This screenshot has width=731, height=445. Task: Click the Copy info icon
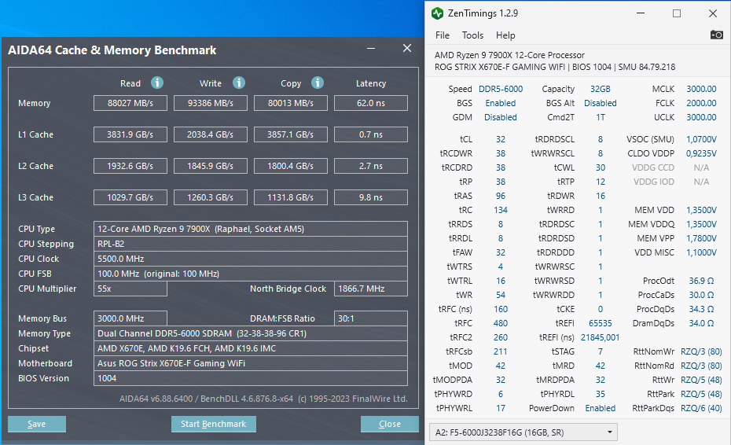pos(318,83)
